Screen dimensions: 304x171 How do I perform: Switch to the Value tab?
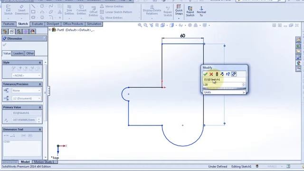pyautogui.click(x=7, y=53)
